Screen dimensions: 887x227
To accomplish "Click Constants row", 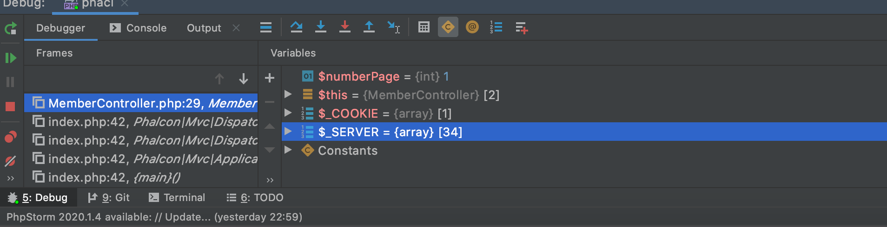I will click(584, 150).
